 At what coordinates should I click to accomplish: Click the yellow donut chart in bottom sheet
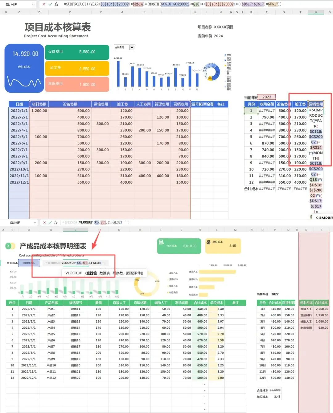[x=146, y=284]
